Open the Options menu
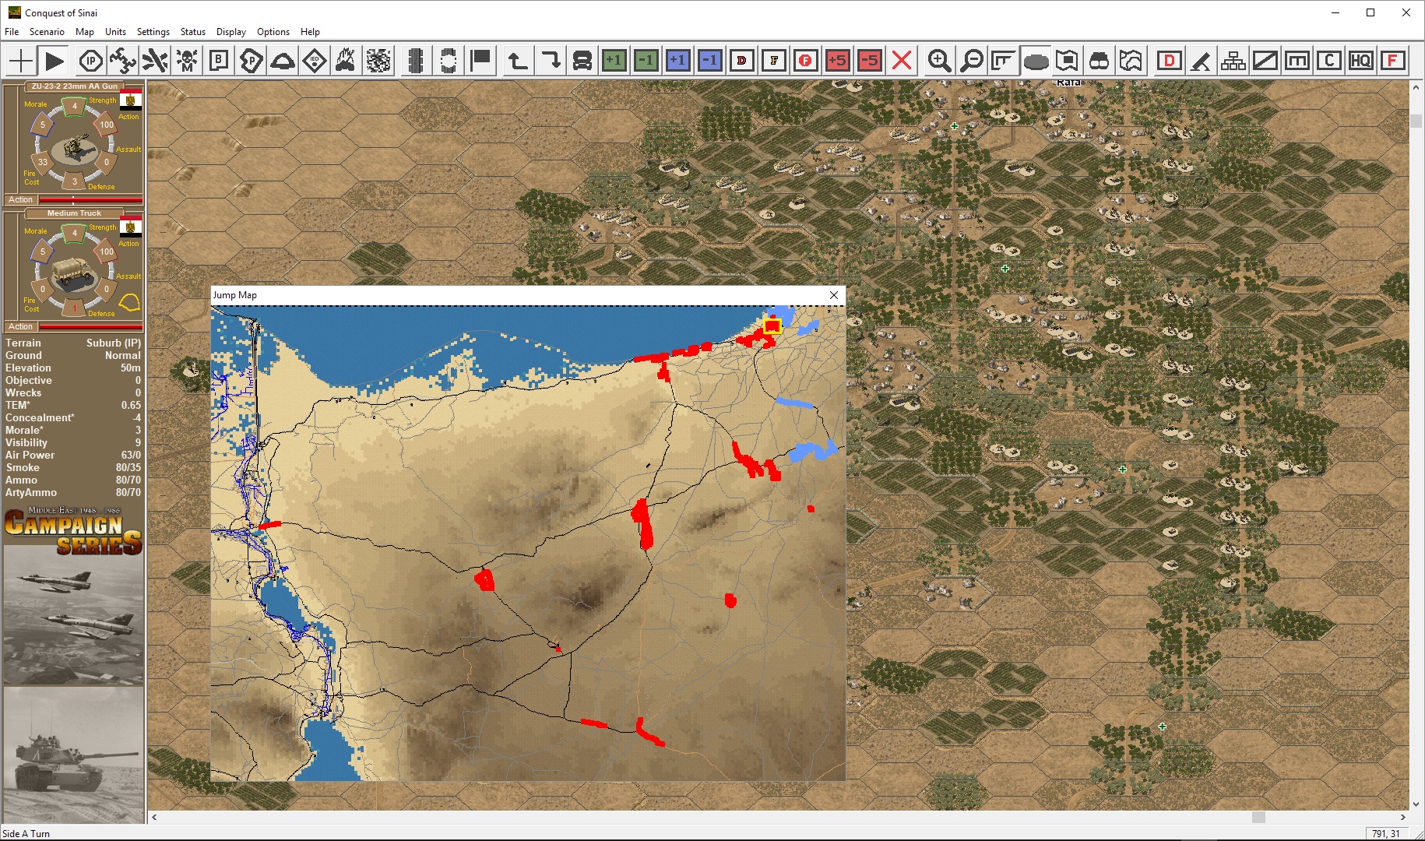Image resolution: width=1425 pixels, height=841 pixels. coord(273,32)
